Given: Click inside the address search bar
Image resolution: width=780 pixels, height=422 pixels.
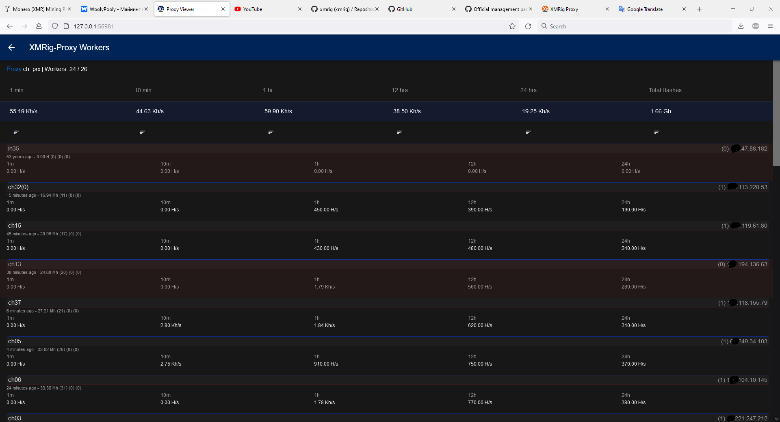Looking at the screenshot, I should 609,26.
